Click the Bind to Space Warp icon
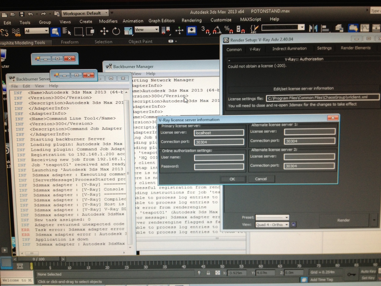The width and height of the screenshot is (381, 286). [16, 32]
